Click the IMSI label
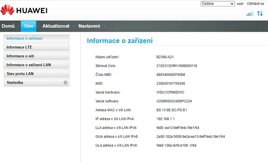 tap(99, 84)
